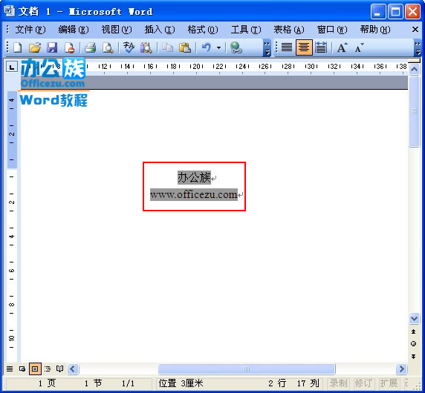
Task: Open an existing file with folder icon
Action: tap(35, 48)
